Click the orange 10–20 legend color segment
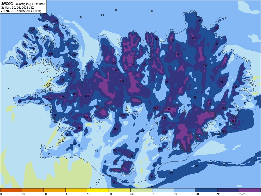 pyautogui.click(x=33, y=190)
